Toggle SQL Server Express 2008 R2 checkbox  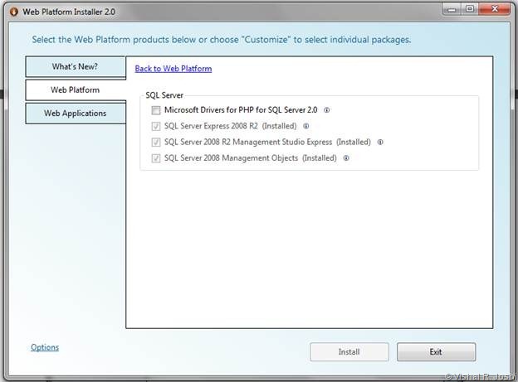tap(156, 127)
